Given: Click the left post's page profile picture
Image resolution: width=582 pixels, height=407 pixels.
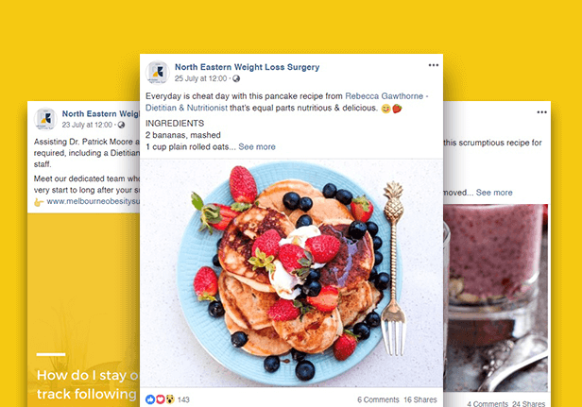Looking at the screenshot, I should pos(45,119).
